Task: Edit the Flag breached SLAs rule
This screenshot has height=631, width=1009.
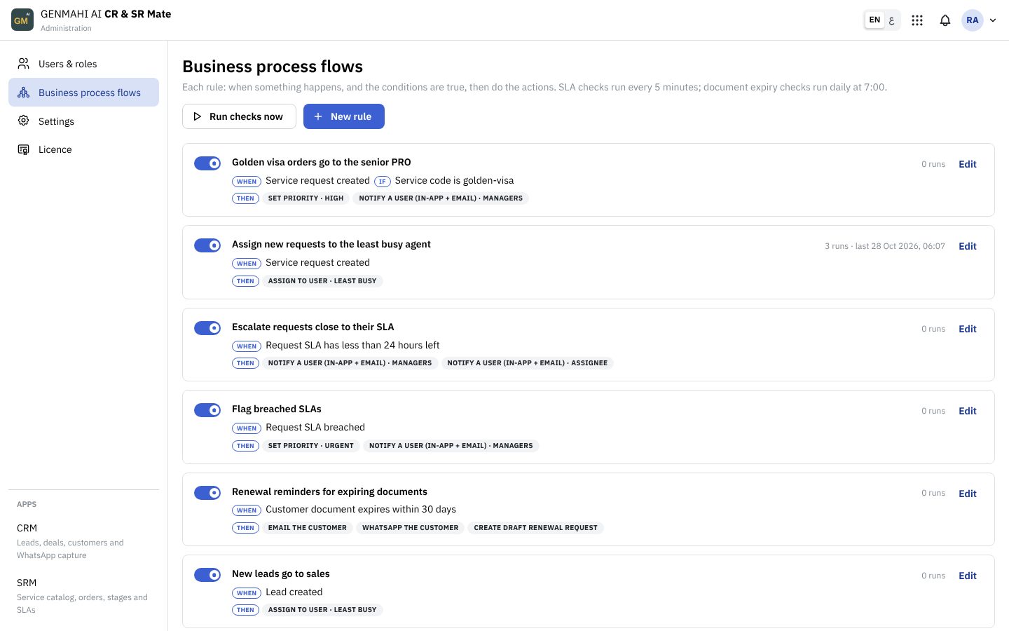Action: (x=968, y=411)
